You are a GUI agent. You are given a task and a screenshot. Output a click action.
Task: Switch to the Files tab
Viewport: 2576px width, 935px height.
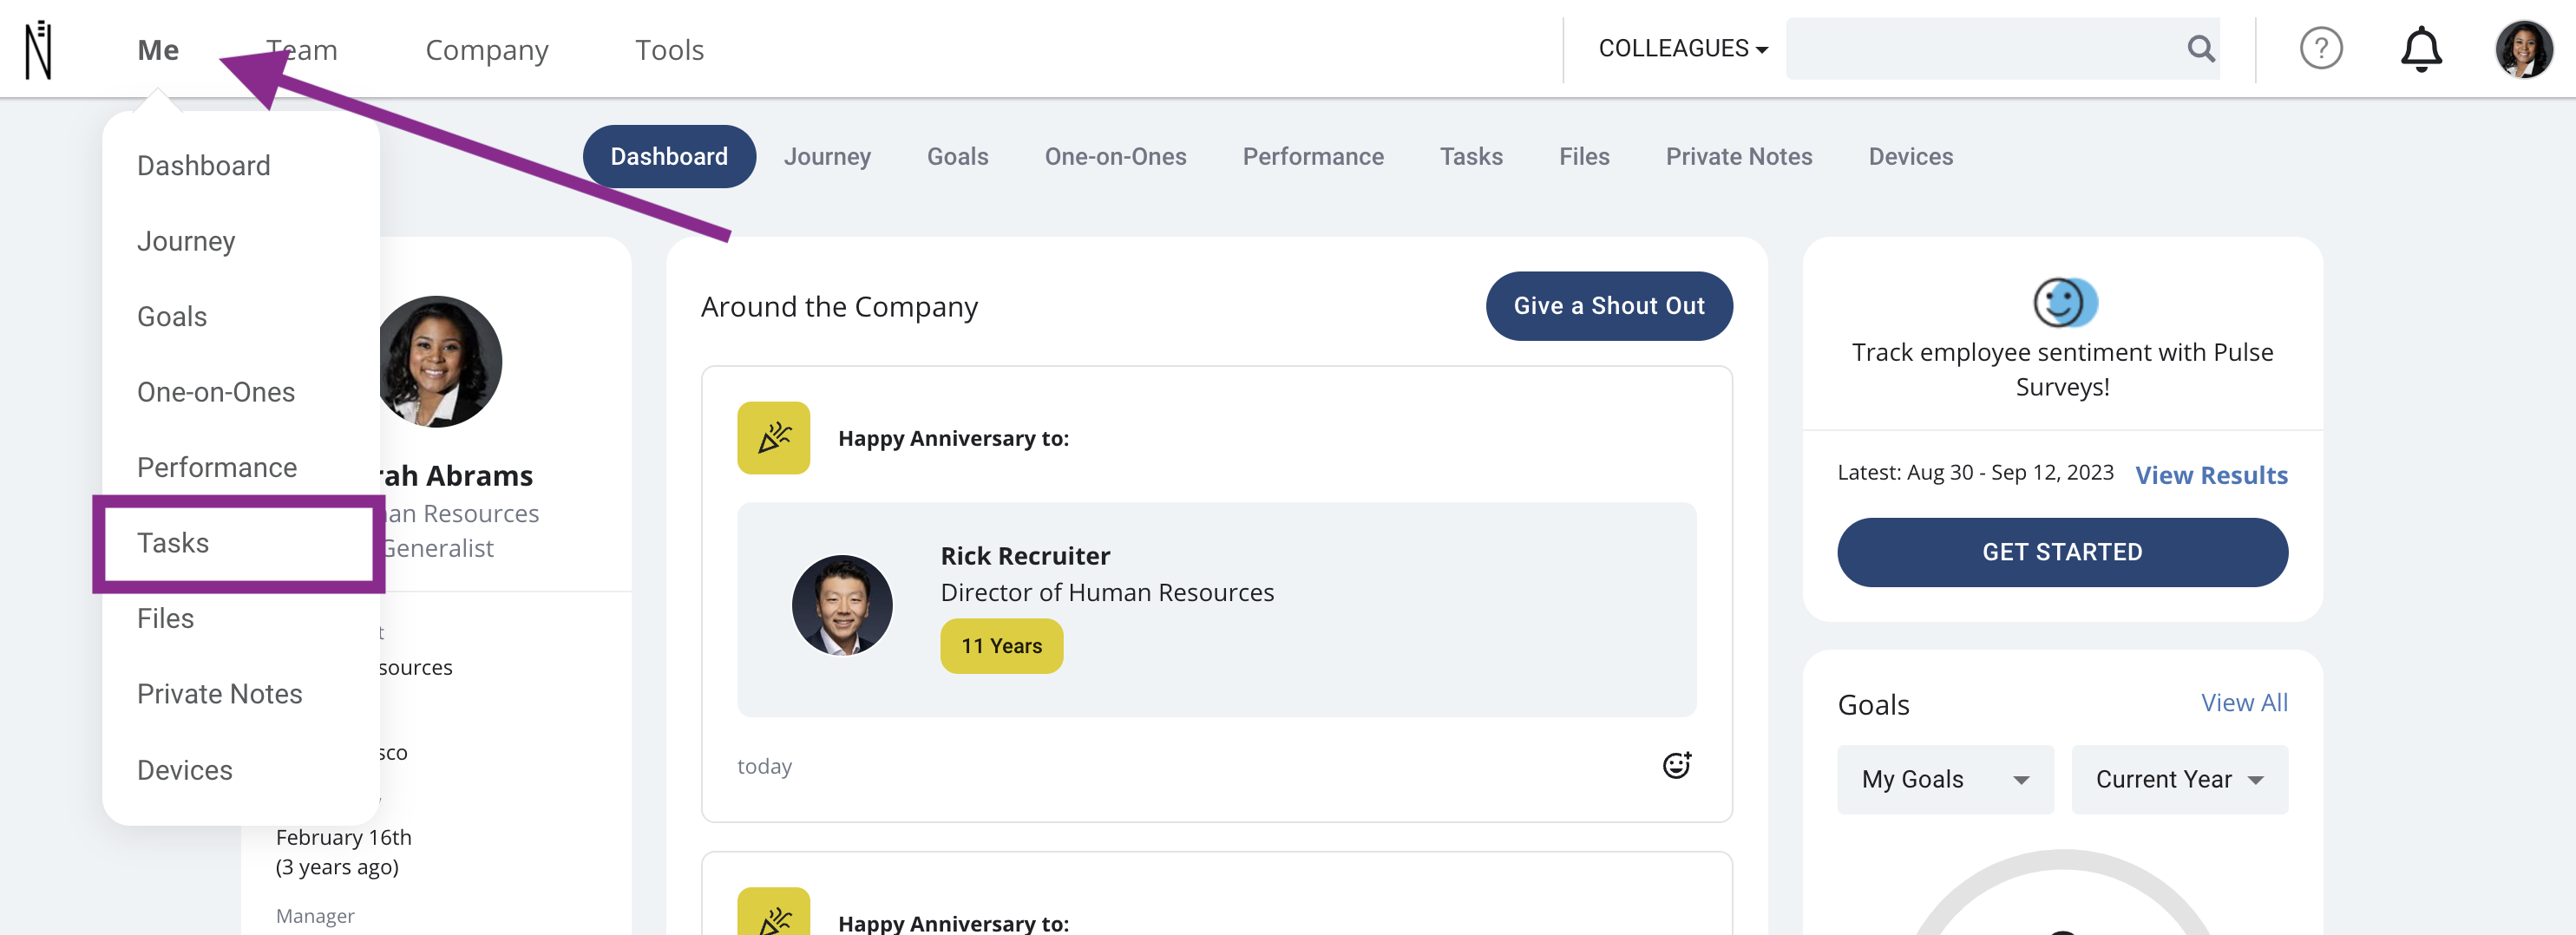click(1584, 156)
